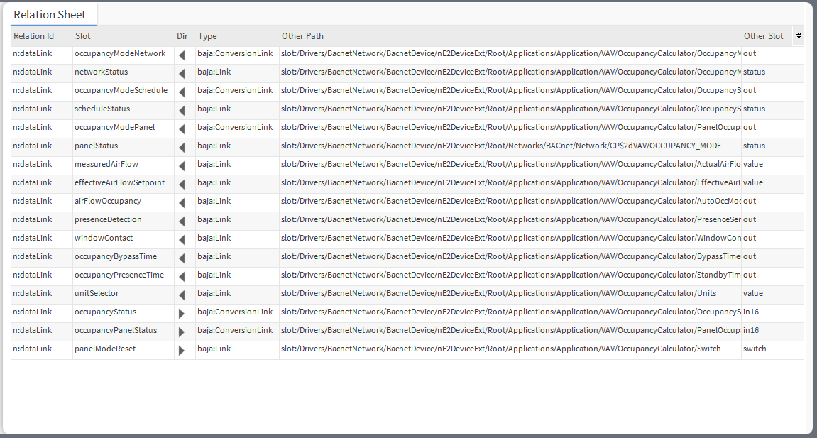Sort by the Other Path column header
This screenshot has height=438, width=817.
pyautogui.click(x=302, y=36)
